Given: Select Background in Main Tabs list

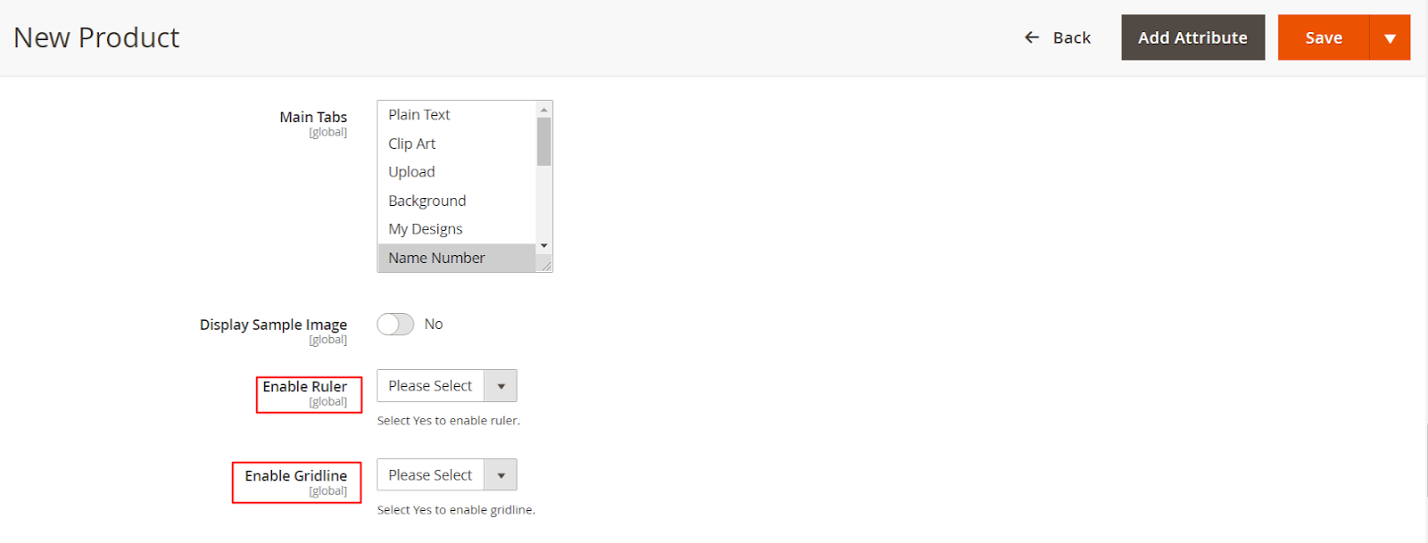Looking at the screenshot, I should coord(427,201).
